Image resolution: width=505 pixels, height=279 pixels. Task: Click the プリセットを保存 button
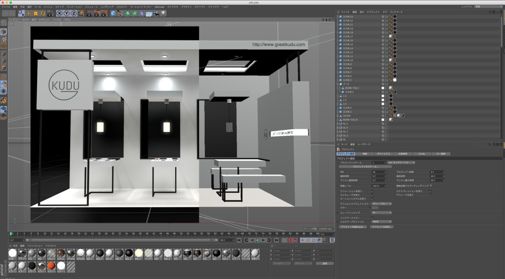click(x=382, y=227)
